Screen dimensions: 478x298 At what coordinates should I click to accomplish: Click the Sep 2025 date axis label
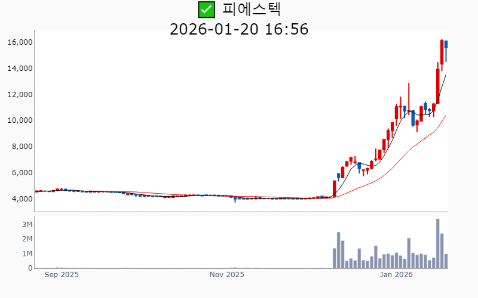click(62, 275)
